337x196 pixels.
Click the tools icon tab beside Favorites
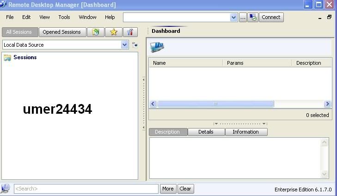pos(130,32)
